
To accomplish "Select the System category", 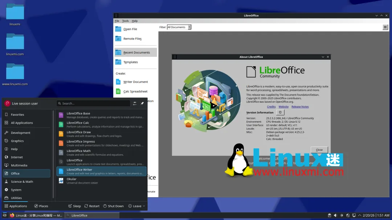I will 26,190.
